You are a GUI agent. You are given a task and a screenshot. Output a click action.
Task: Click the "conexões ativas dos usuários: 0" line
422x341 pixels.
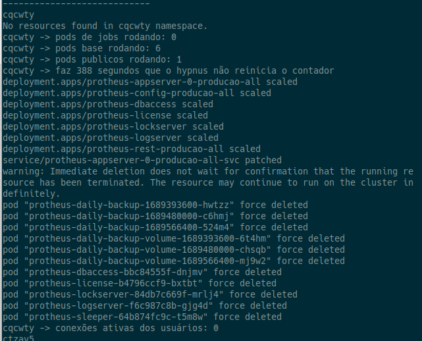(111, 328)
